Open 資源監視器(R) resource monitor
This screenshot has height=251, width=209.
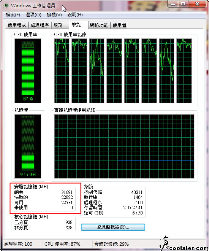[113, 227]
